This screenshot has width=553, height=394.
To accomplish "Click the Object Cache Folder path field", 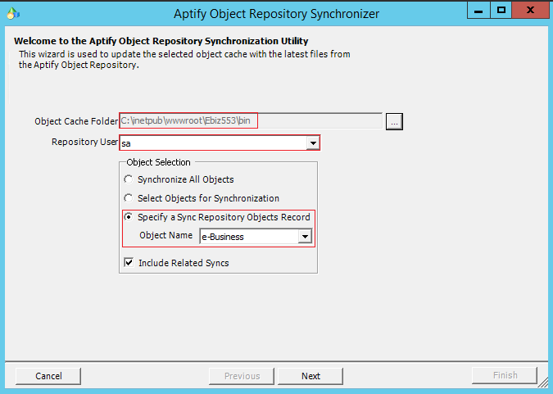I will pyautogui.click(x=251, y=121).
